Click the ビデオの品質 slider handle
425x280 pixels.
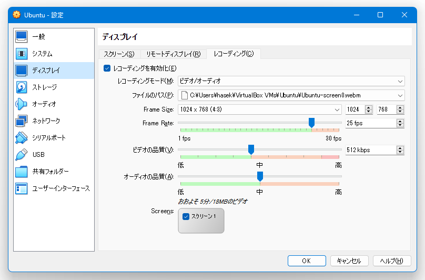(251, 149)
